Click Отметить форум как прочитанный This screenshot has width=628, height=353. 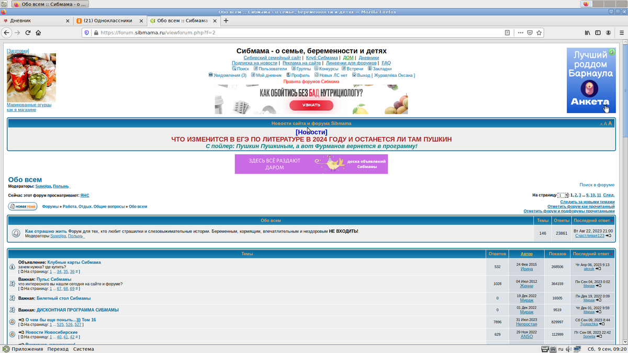581,207
